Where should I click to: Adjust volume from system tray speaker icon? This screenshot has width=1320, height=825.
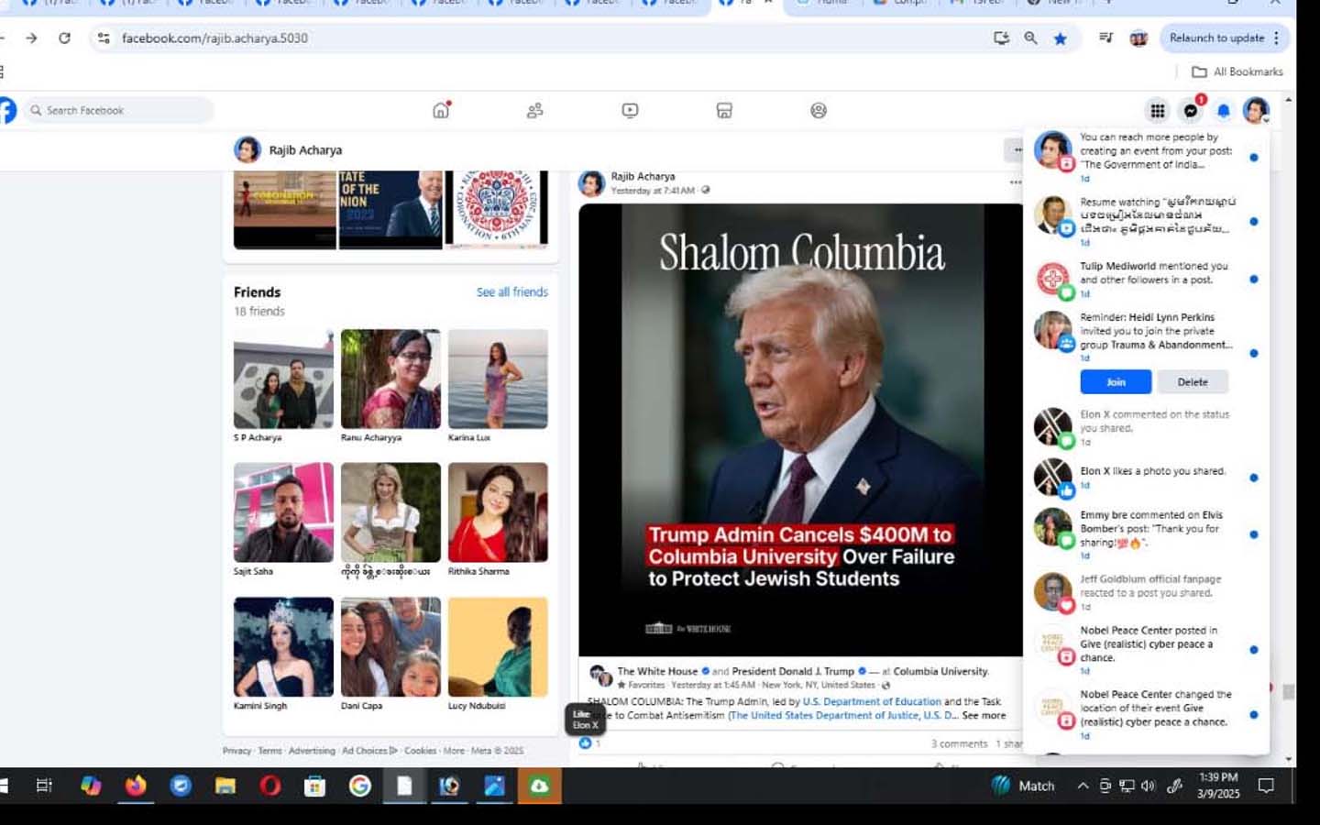pos(1148,786)
